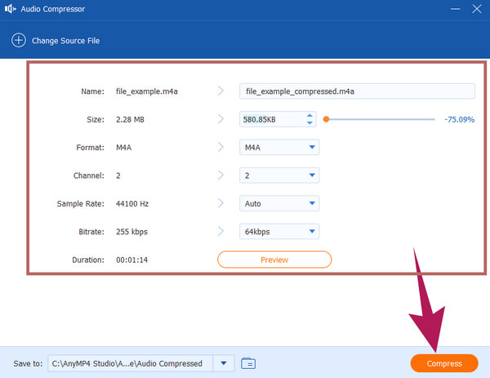This screenshot has height=378, width=490.
Task: Click source name file_example.m4a
Action: [x=147, y=91]
